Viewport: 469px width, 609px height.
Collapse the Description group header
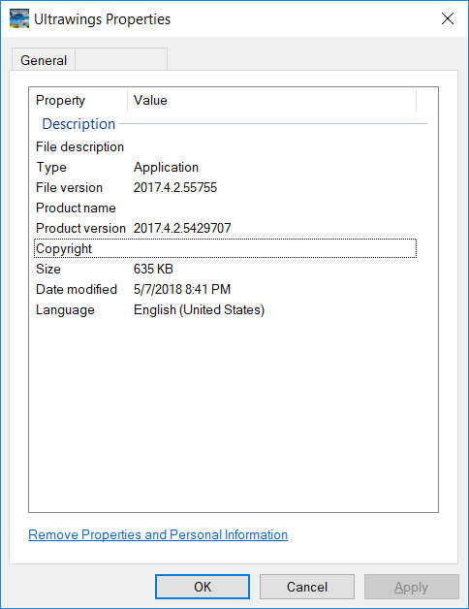[x=78, y=124]
